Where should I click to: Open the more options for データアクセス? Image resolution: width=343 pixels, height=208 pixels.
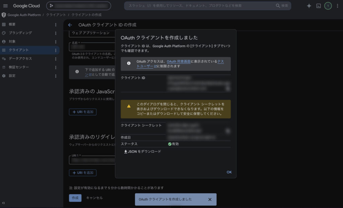point(56,59)
